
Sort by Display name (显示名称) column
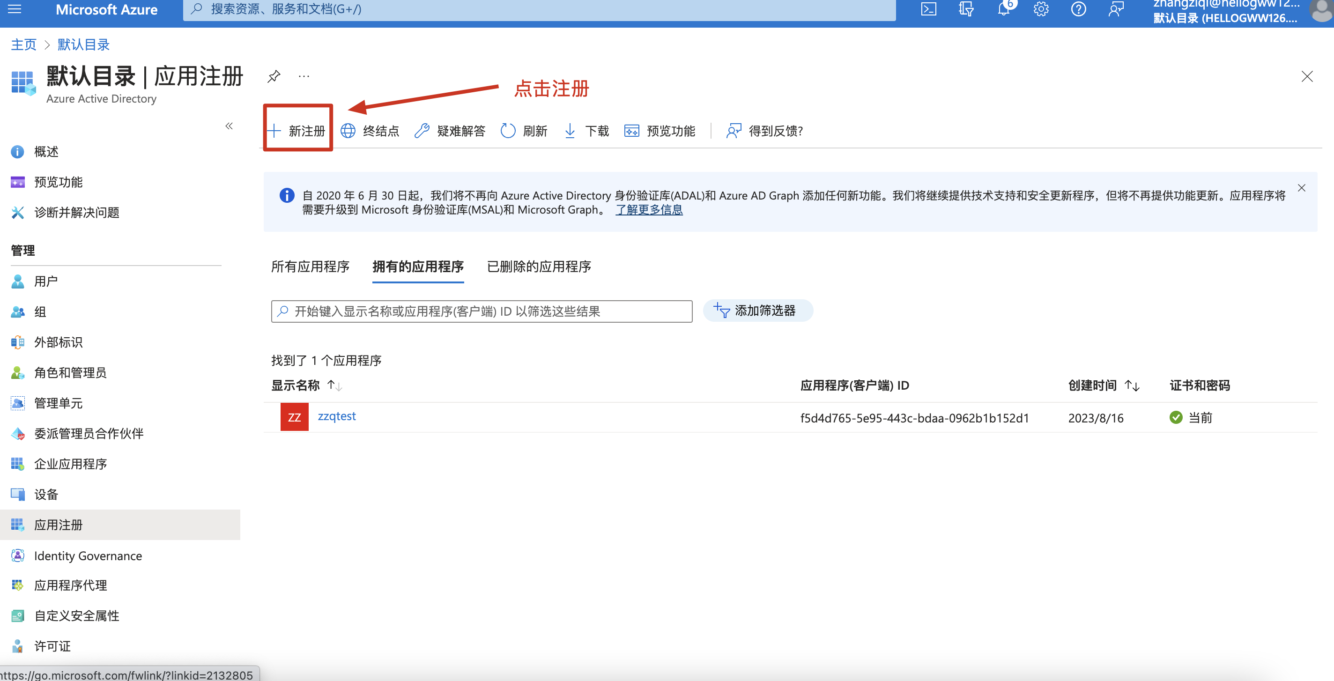pyautogui.click(x=307, y=385)
